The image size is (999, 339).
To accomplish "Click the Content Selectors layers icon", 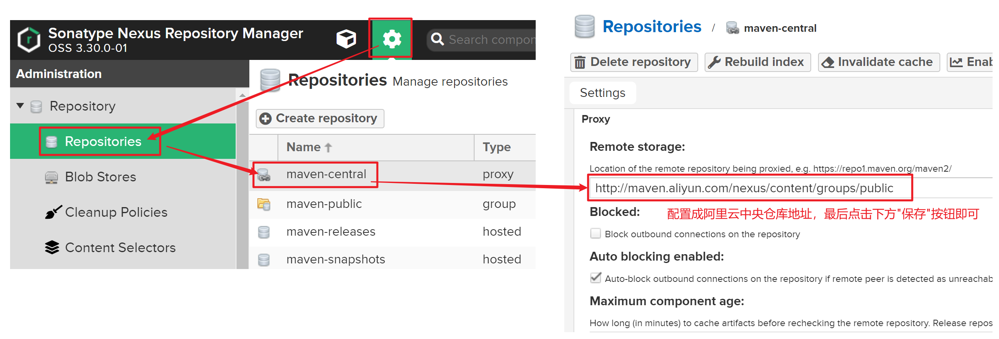I will [x=52, y=247].
